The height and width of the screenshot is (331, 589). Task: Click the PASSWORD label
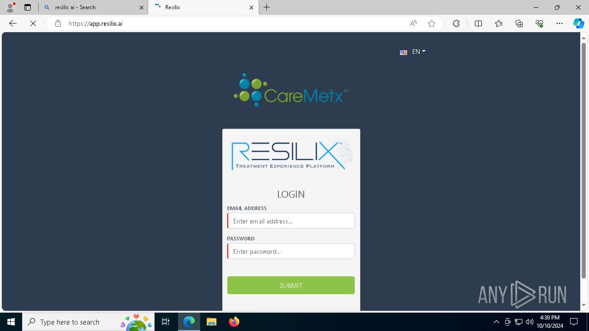[241, 239]
